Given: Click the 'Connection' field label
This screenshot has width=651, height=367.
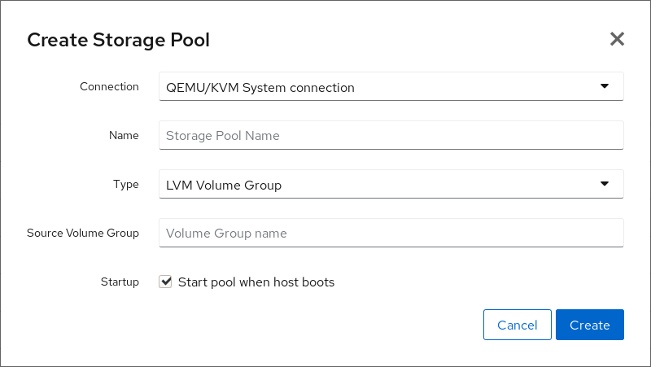Looking at the screenshot, I should pyautogui.click(x=109, y=86).
